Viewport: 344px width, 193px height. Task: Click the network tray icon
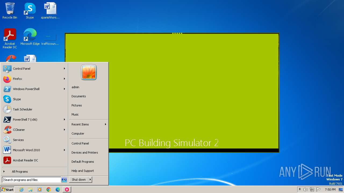pyautogui.click(x=312, y=190)
